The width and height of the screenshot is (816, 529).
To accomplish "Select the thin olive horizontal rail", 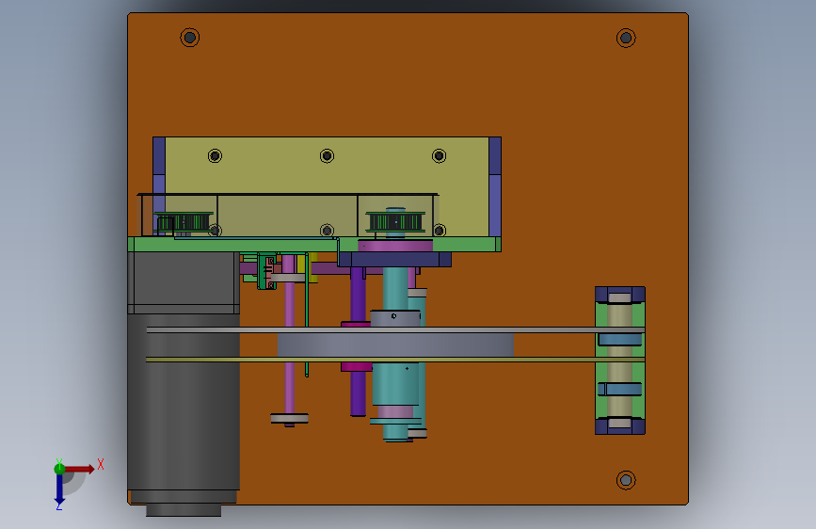I will [x=395, y=360].
